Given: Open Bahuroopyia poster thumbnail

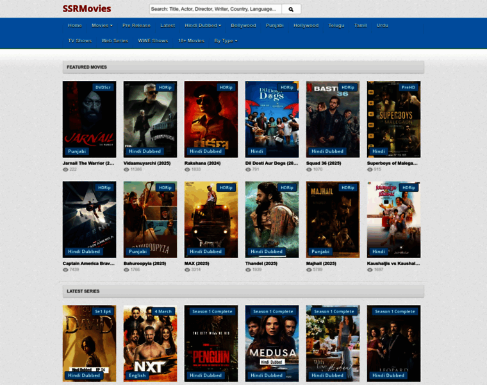Looking at the screenshot, I should tap(151, 219).
